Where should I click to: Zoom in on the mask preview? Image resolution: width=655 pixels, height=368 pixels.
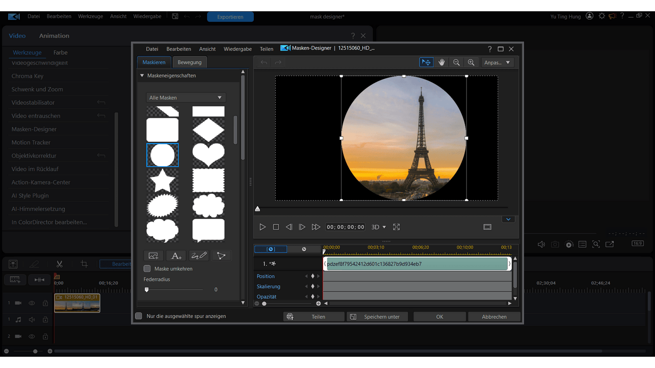click(471, 62)
